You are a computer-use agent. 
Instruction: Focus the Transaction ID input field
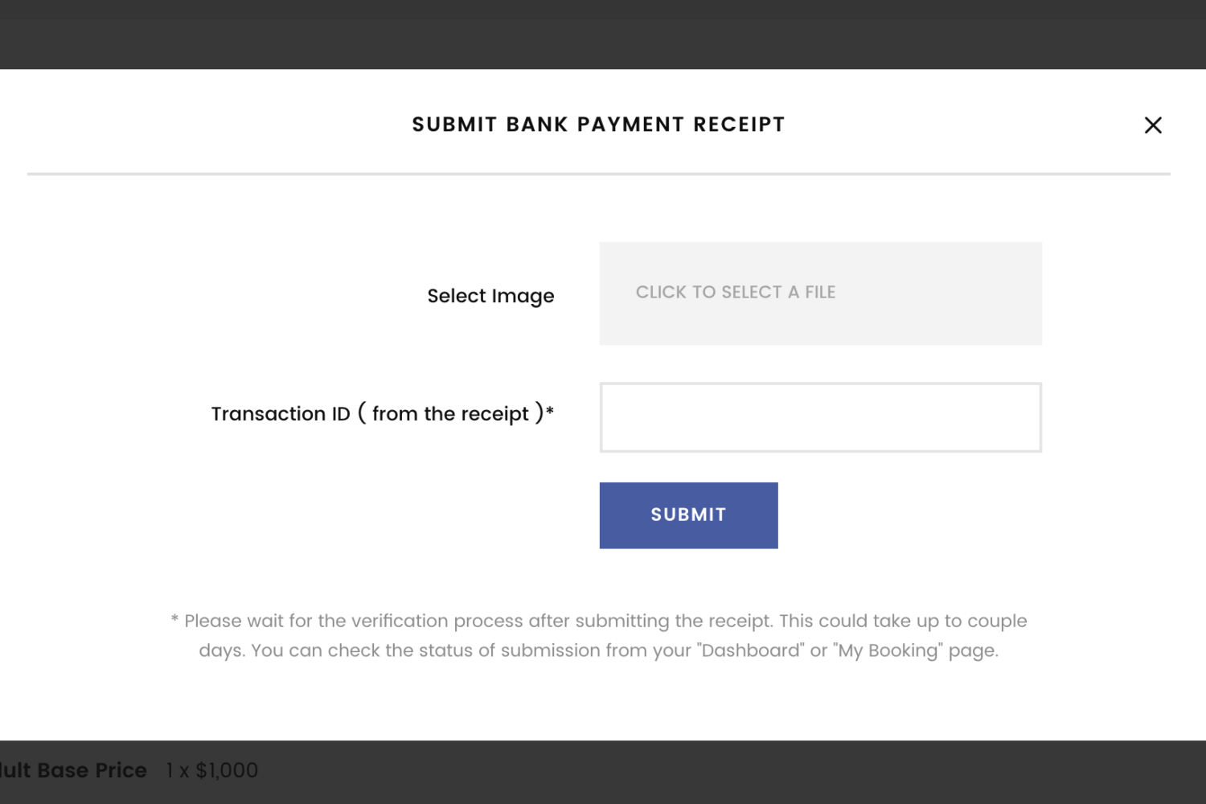(x=820, y=417)
